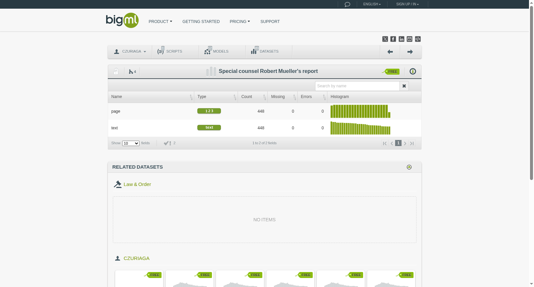Click the clone count icon showing 4
Viewport: 534px width, 287px height.
(x=132, y=72)
